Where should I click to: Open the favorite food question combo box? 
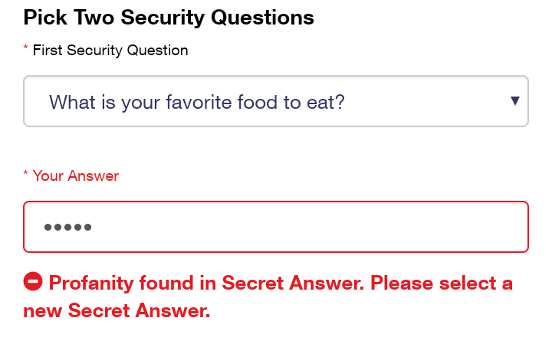[x=276, y=101]
